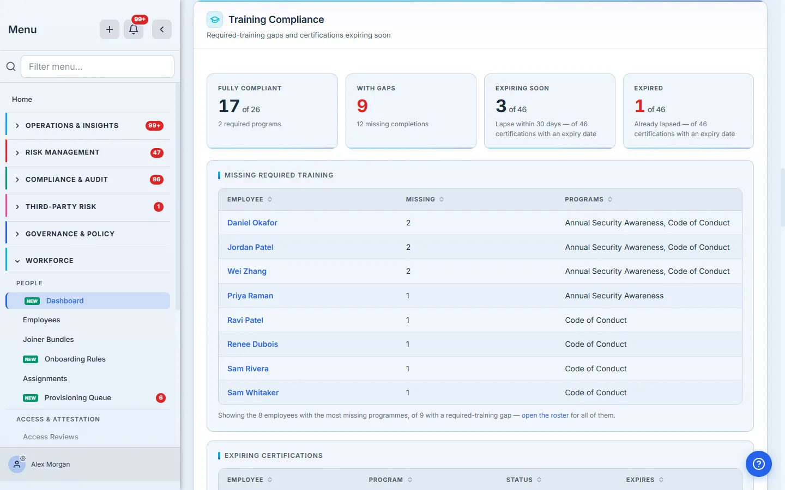Click the Expired summary card
Image resolution: width=785 pixels, height=490 pixels.
[x=689, y=111]
